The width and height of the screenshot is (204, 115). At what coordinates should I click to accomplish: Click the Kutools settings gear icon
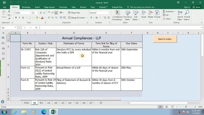pos(3,102)
